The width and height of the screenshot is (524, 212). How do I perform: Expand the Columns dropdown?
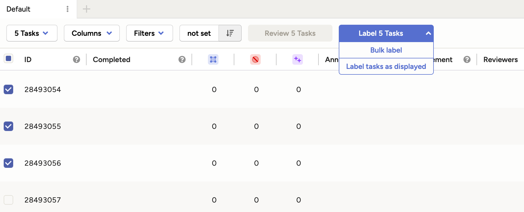click(92, 33)
